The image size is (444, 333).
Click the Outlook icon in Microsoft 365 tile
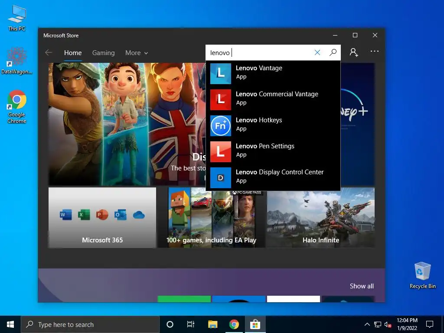[121, 215]
